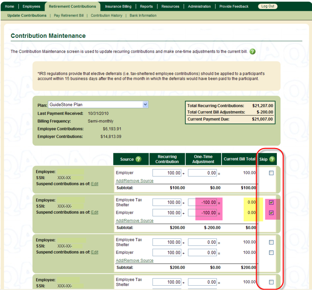This screenshot has height=290, width=312.
Task: Click the Skip column help icon
Action: tap(272, 159)
